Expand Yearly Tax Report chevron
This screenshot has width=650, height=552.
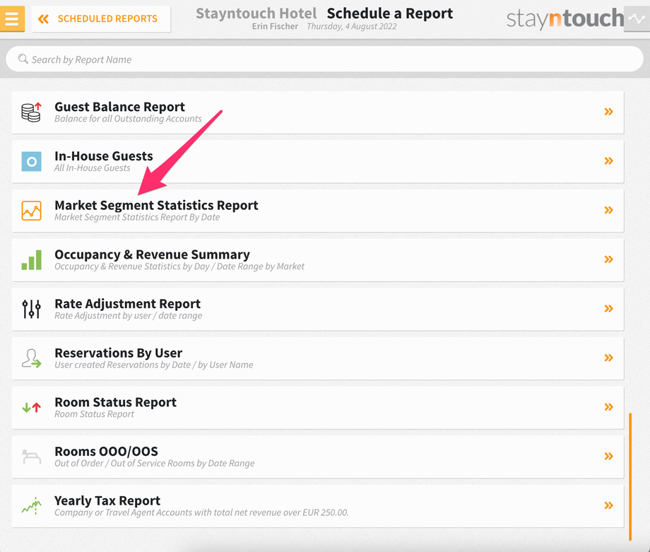(608, 505)
